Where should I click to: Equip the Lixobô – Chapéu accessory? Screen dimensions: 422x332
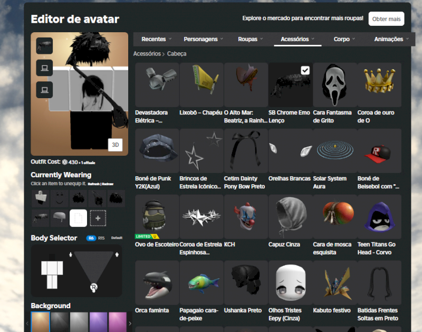202,85
